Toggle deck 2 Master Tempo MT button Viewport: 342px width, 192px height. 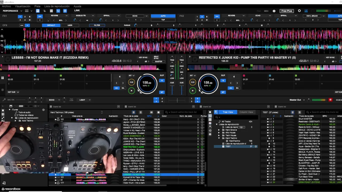point(223,92)
